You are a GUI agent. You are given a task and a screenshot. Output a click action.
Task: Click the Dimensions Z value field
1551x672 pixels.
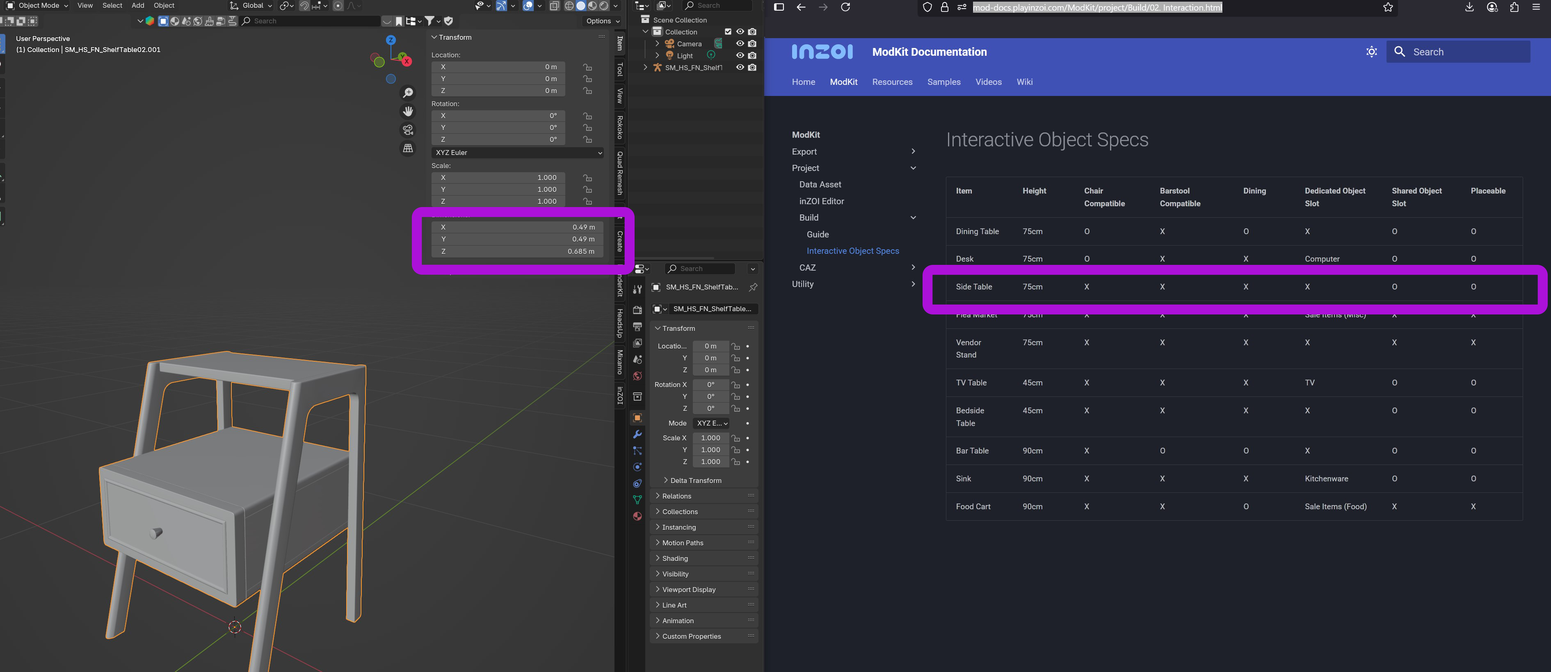pyautogui.click(x=517, y=251)
